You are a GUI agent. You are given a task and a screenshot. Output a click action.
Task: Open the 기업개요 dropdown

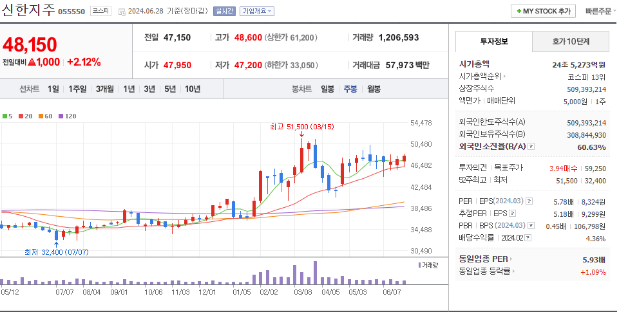point(257,12)
